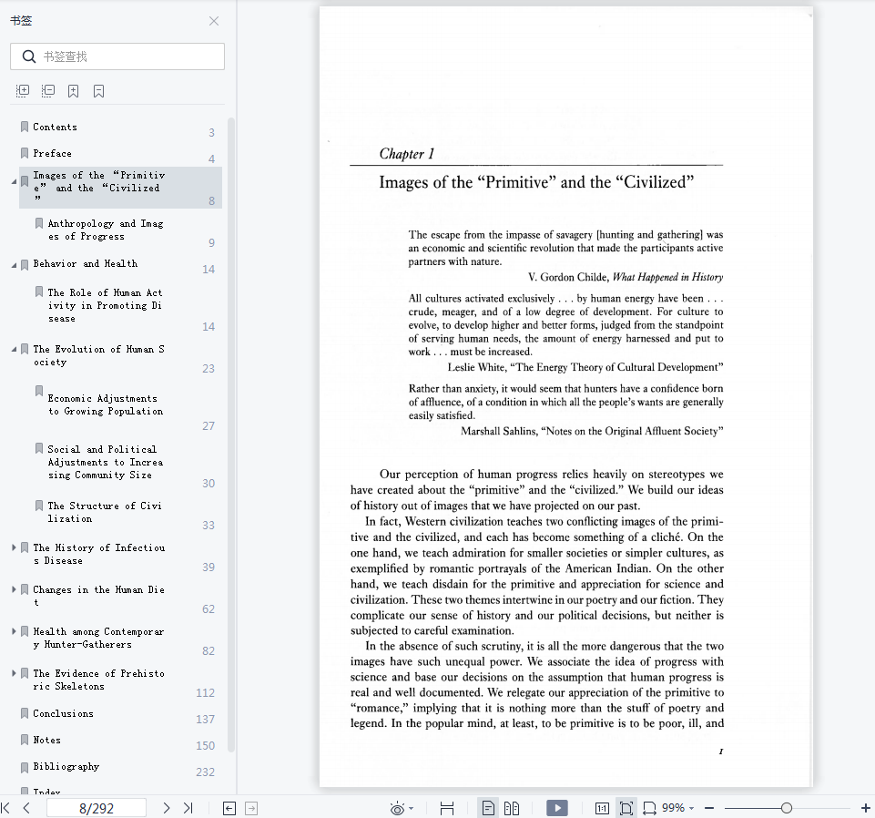Toggle fit page icon
This screenshot has height=818, width=875.
pos(626,808)
